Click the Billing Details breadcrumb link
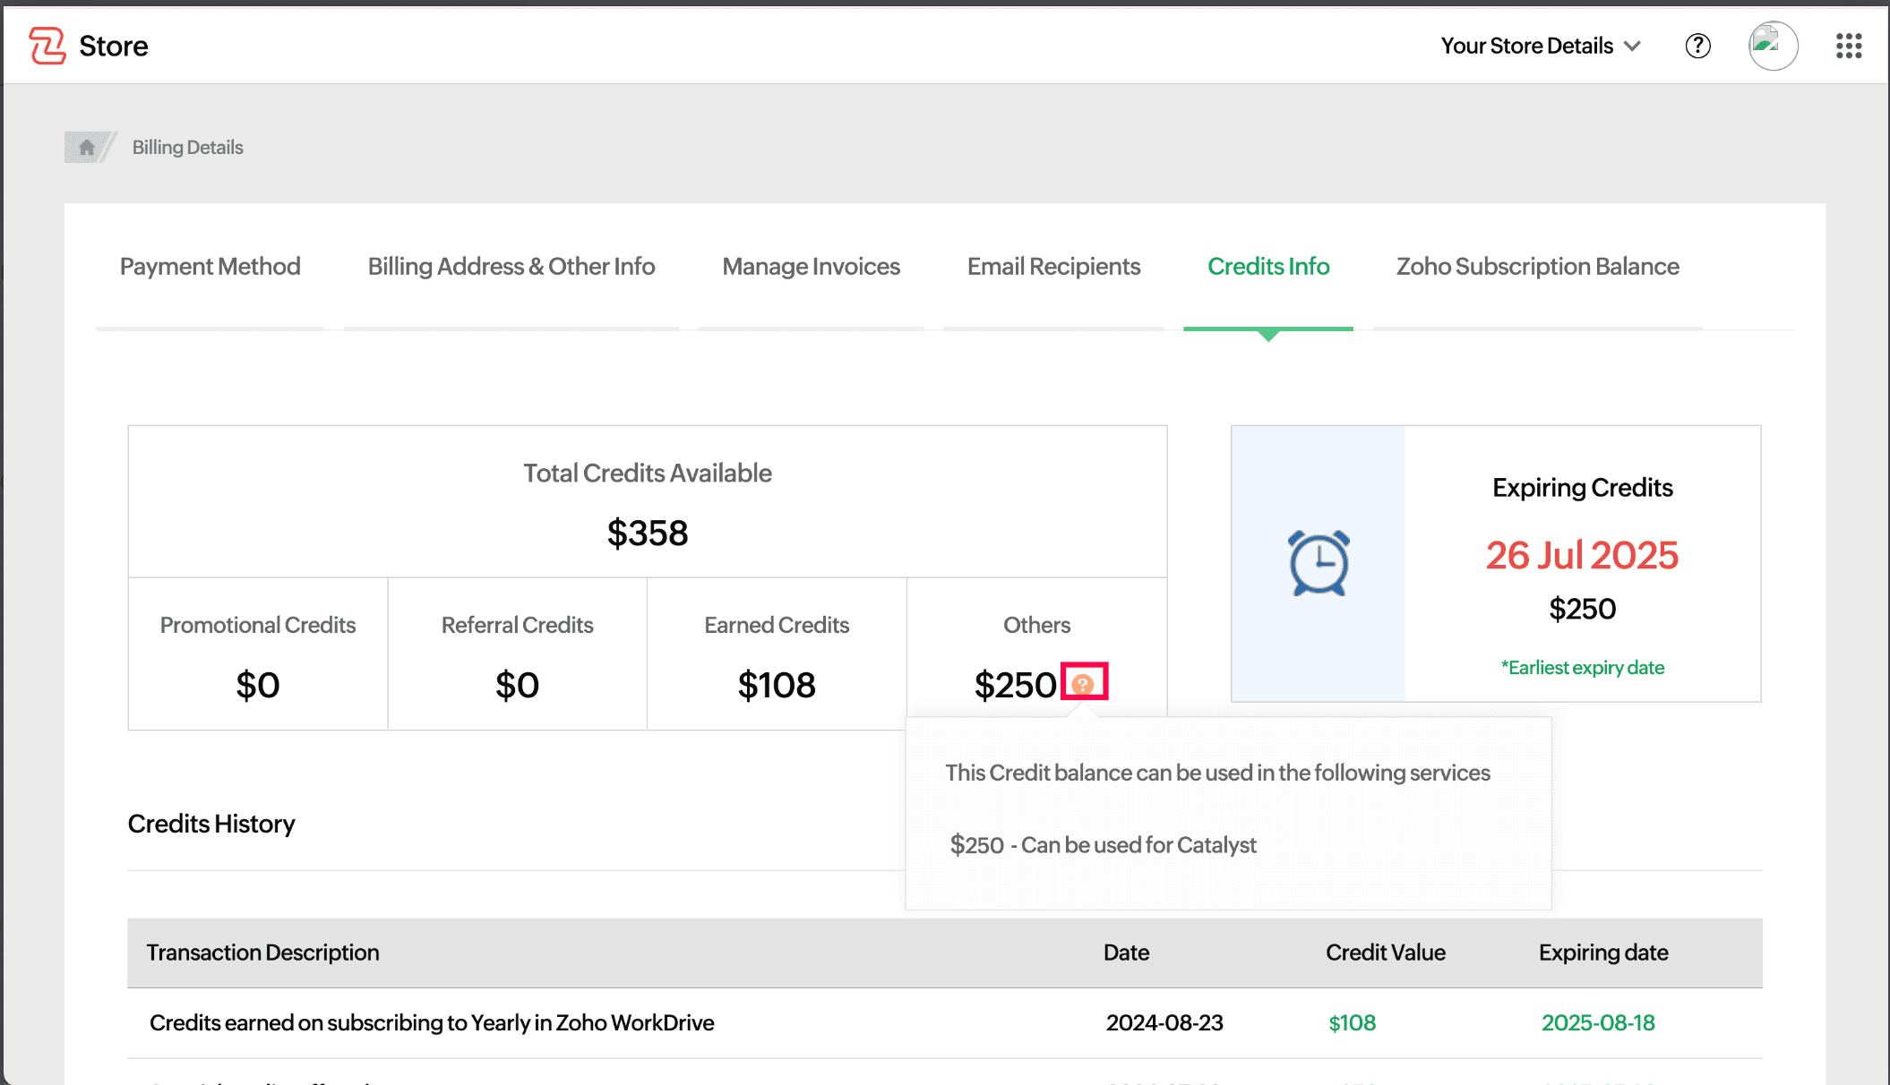The width and height of the screenshot is (1890, 1085). pyautogui.click(x=187, y=147)
